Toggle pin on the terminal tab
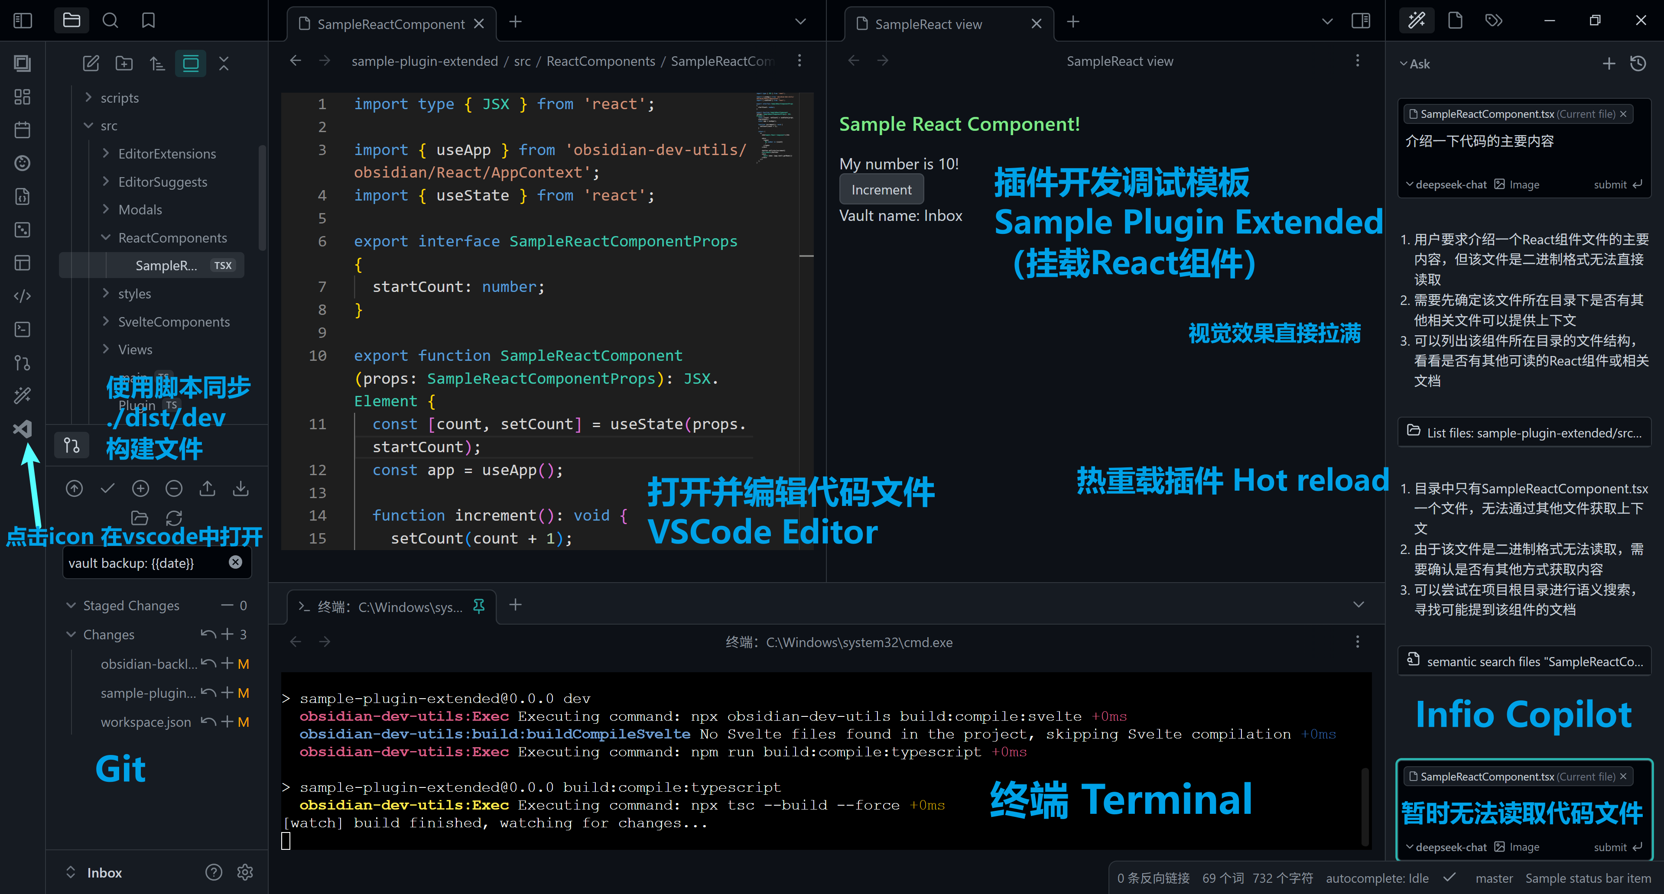 pyautogui.click(x=479, y=606)
